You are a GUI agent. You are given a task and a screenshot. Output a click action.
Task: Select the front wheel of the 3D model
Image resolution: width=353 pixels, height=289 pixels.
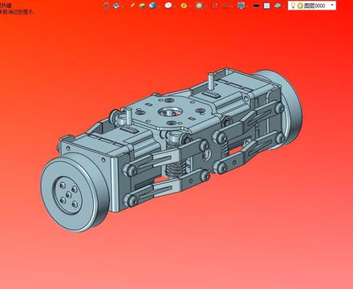pyautogui.click(x=75, y=192)
